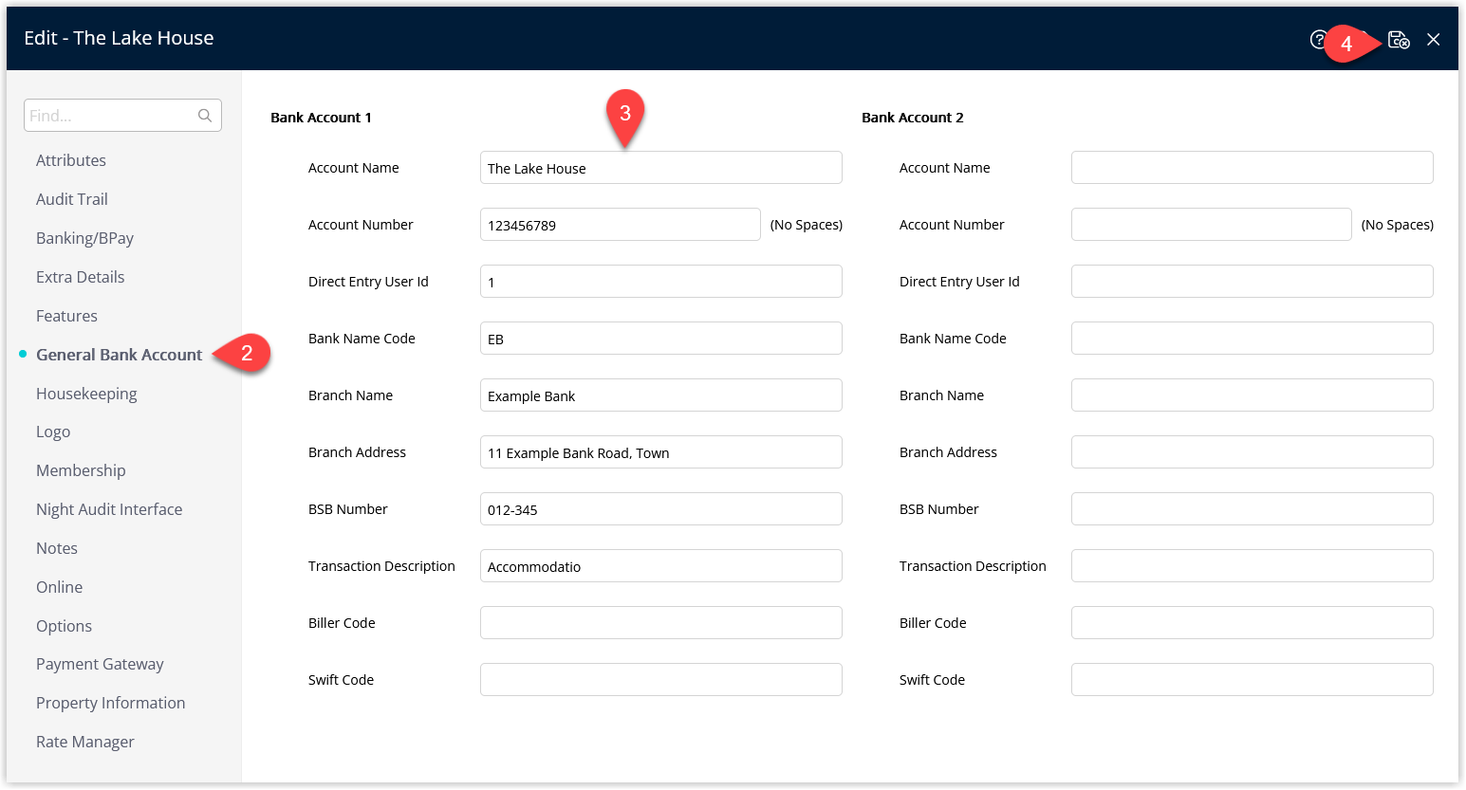Image resolution: width=1466 pixels, height=790 pixels.
Task: Click Bank Account 2 Swift Code field
Action: click(x=1253, y=680)
